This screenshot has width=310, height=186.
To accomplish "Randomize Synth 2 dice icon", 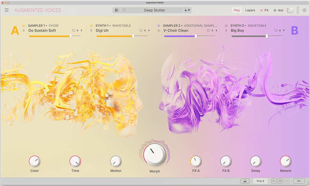I will [276, 30].
